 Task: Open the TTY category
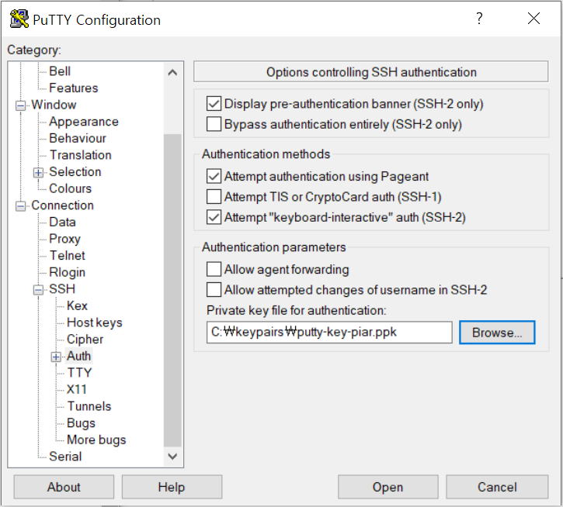pos(79,373)
